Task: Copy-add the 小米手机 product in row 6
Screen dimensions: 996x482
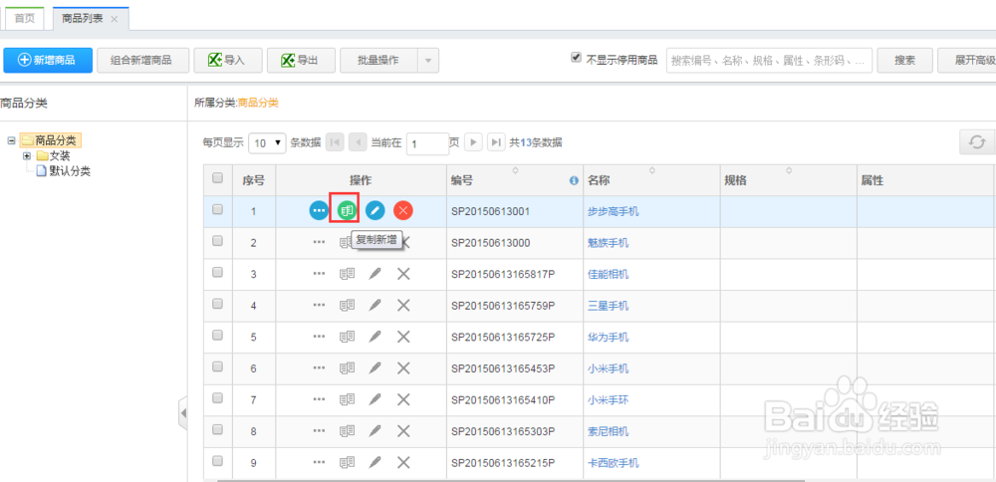Action: point(347,367)
